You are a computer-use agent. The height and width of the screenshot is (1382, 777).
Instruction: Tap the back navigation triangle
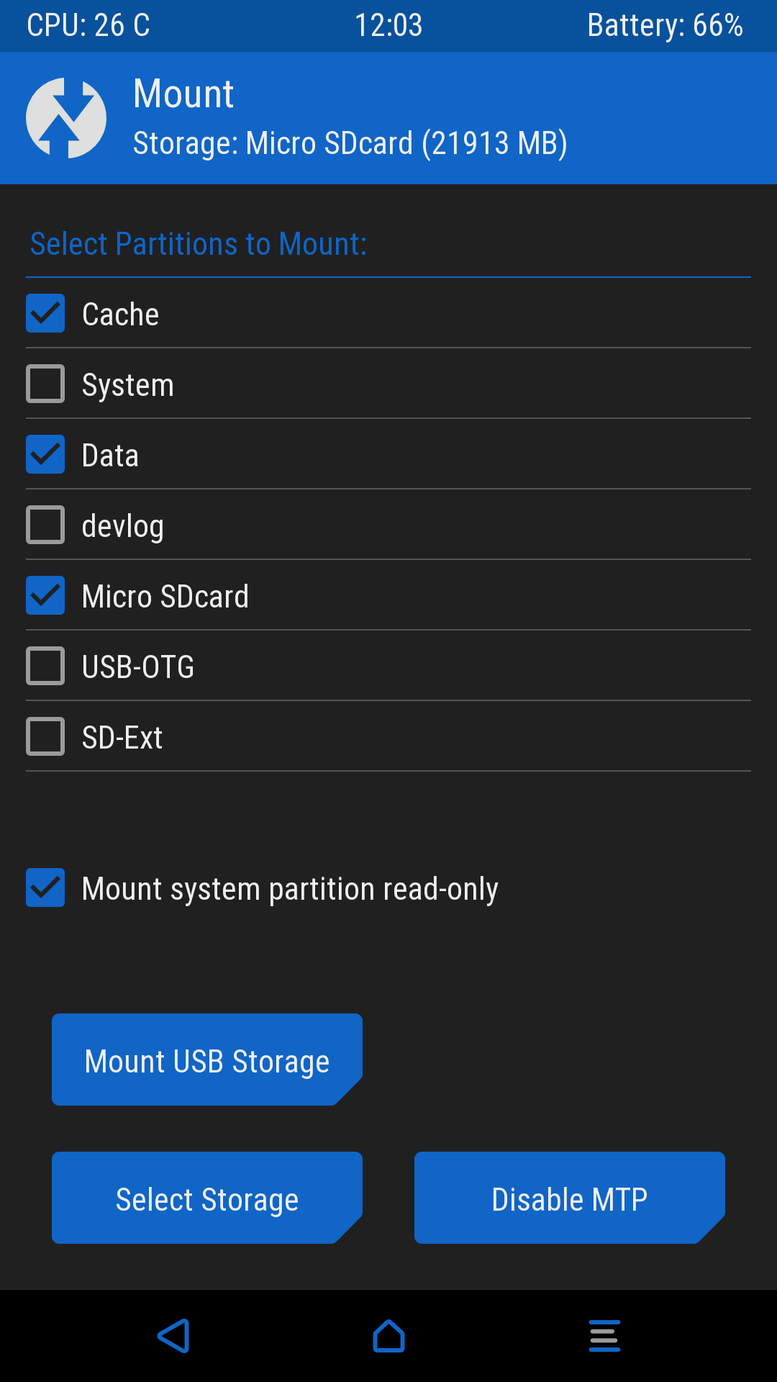173,1336
